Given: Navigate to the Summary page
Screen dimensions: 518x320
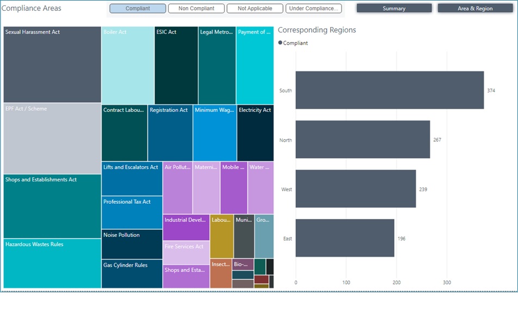Looking at the screenshot, I should 393,8.
